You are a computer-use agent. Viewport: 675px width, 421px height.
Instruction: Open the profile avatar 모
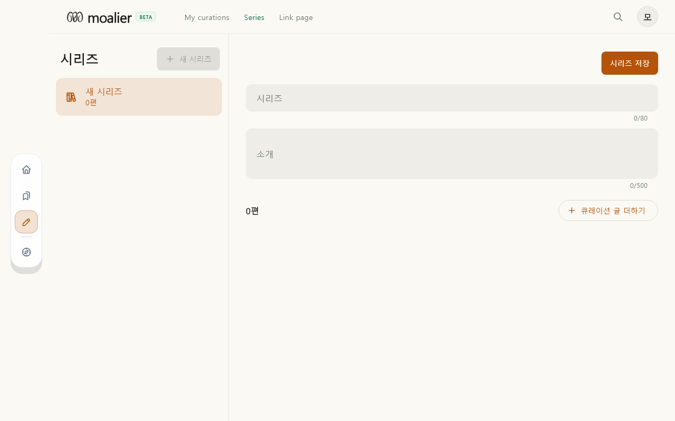(x=648, y=17)
